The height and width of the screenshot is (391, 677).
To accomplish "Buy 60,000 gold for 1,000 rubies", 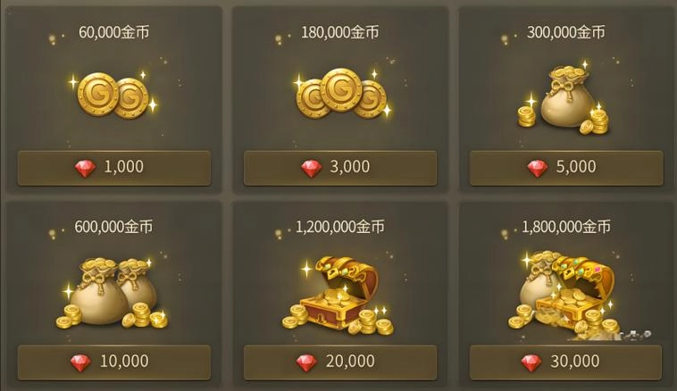I will (x=114, y=169).
